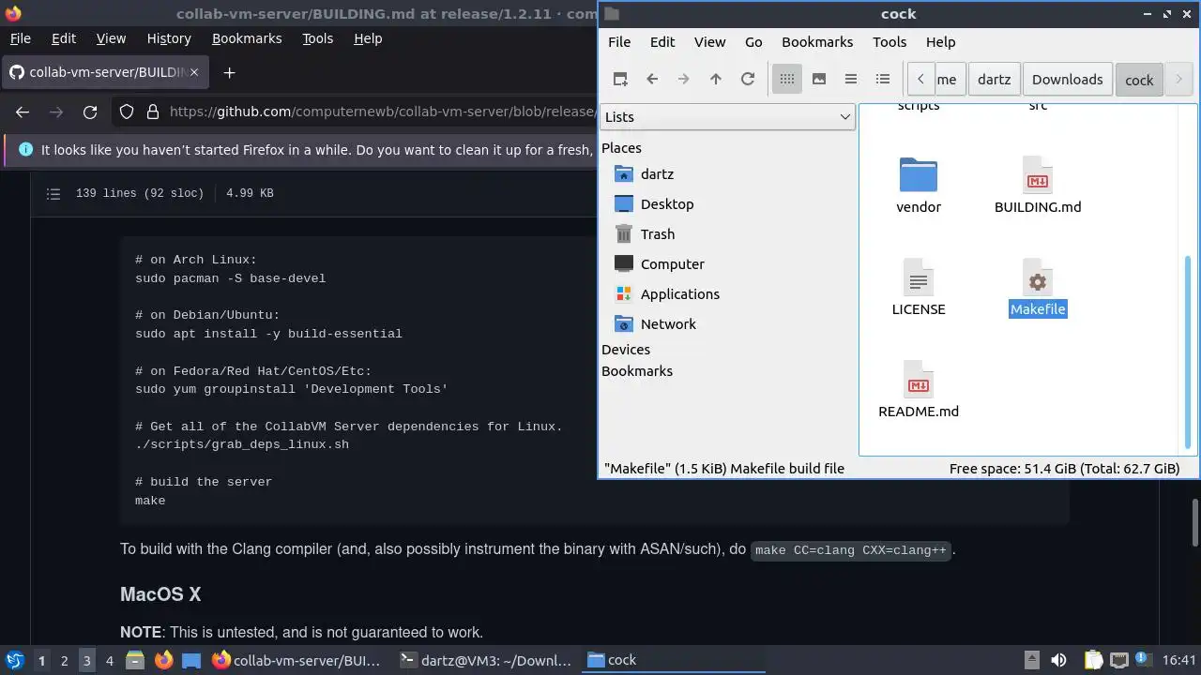This screenshot has width=1201, height=675.
Task: Switch to workspace 1
Action: [41, 660]
